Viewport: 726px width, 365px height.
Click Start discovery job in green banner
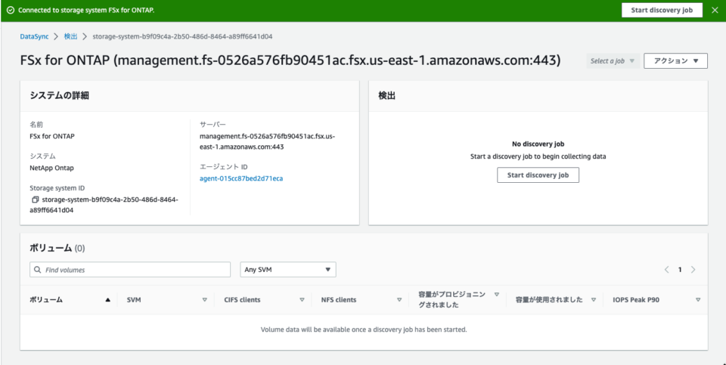[662, 10]
